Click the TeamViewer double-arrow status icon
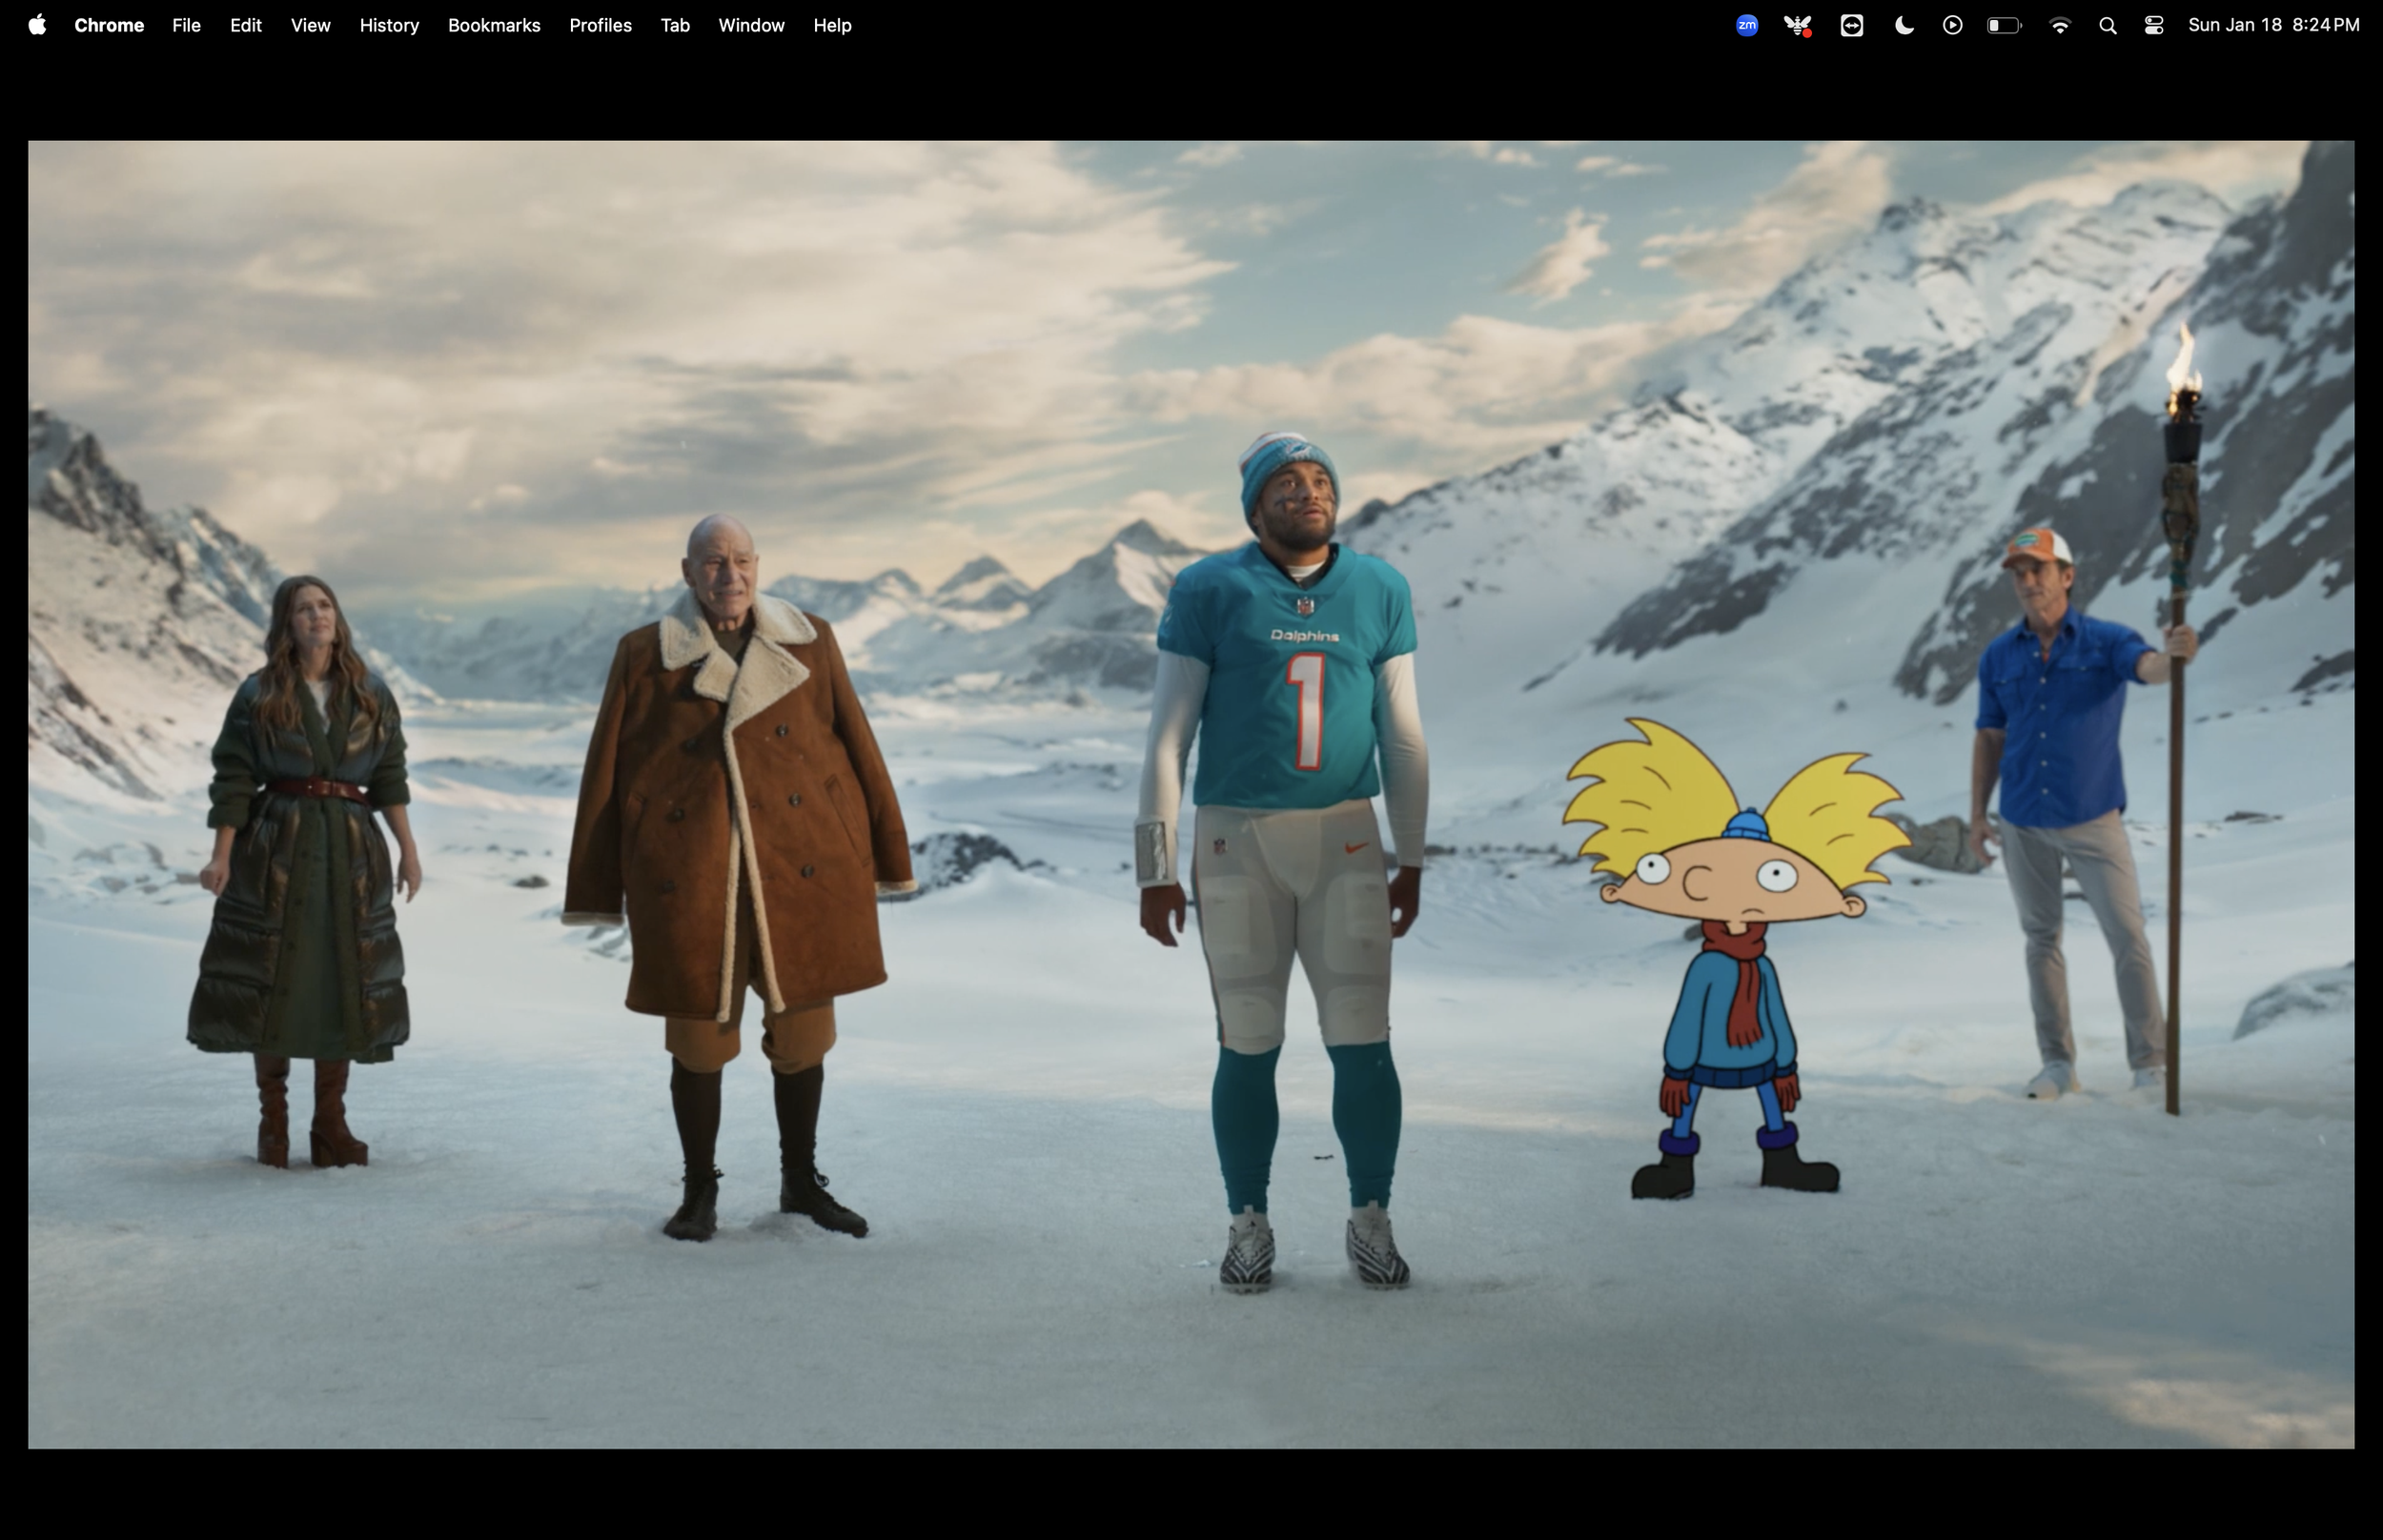The width and height of the screenshot is (2383, 1540). point(1851,26)
